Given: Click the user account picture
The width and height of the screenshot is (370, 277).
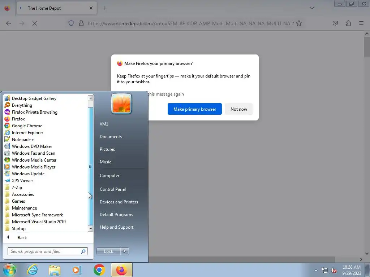Looking at the screenshot, I should [121, 104].
